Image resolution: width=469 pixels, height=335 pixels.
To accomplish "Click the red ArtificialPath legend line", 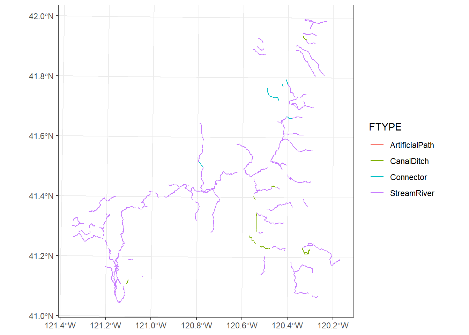I will coord(377,145).
